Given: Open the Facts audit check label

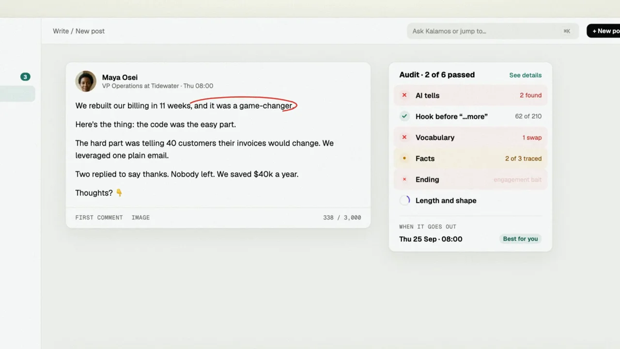Looking at the screenshot, I should 425,159.
